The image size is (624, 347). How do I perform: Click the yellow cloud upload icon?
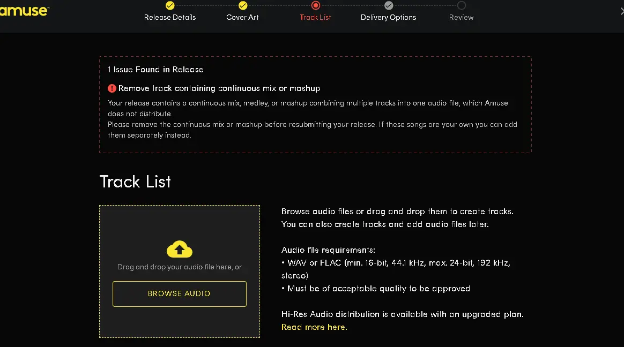click(180, 249)
